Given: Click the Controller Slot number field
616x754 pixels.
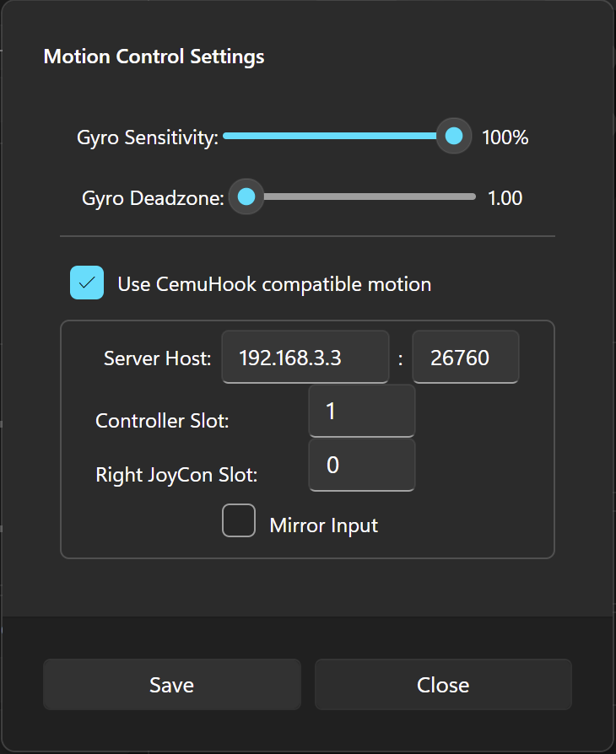Looking at the screenshot, I should click(x=361, y=411).
